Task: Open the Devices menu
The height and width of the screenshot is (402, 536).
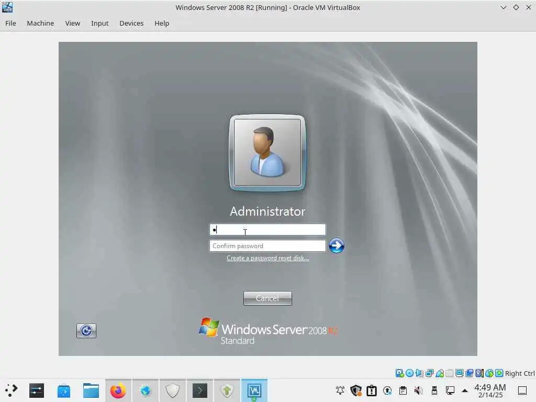Action: tap(131, 23)
